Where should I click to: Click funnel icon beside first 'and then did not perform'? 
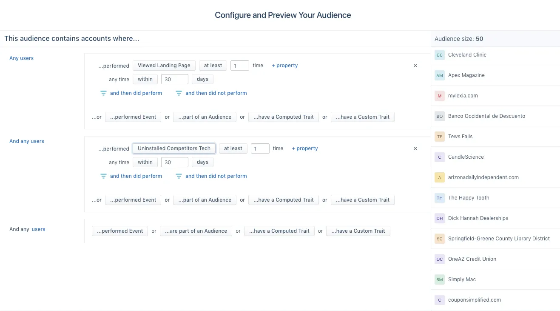[179, 93]
